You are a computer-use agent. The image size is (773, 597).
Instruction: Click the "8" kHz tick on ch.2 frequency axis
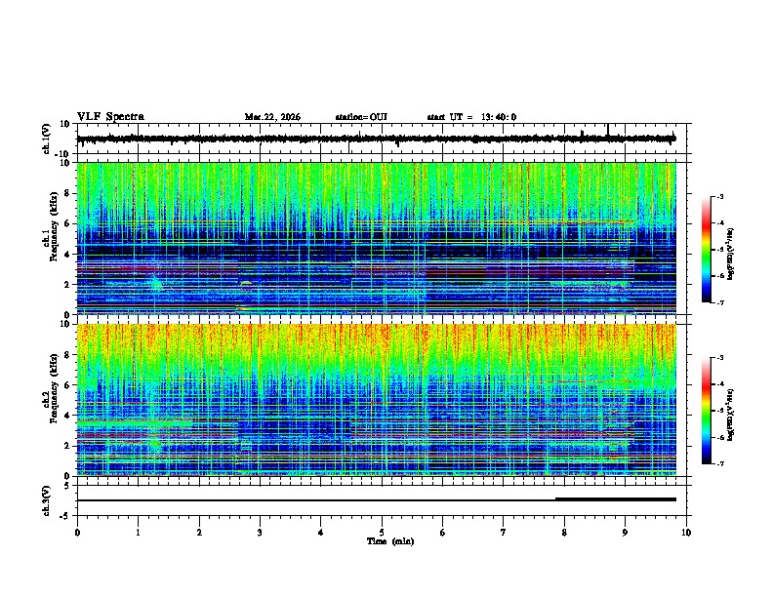68,355
